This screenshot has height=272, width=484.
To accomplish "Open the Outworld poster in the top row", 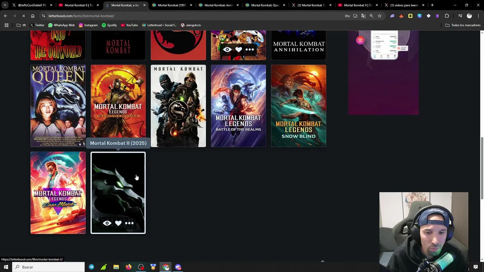I will (x=58, y=45).
